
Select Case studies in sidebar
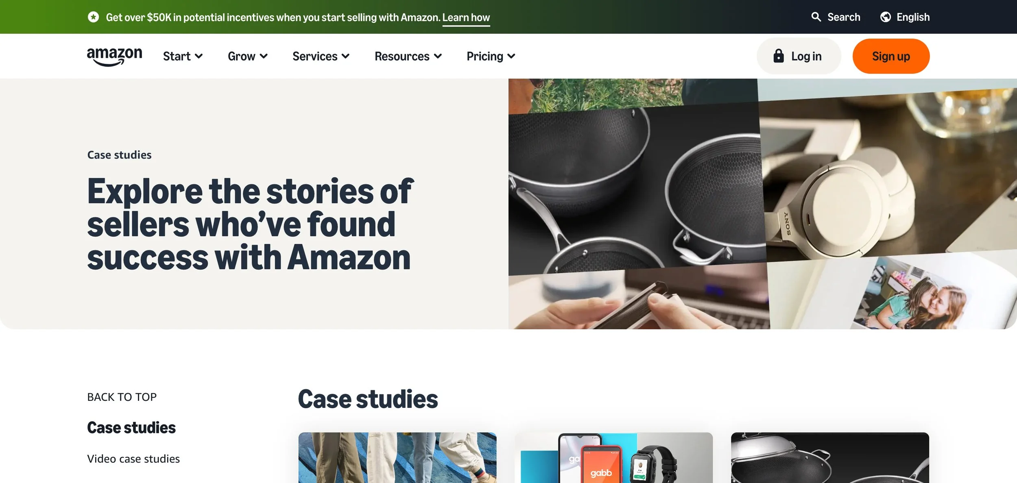tap(131, 428)
